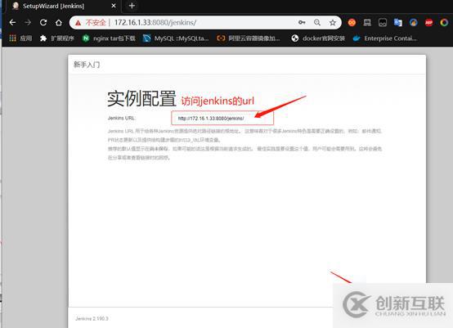Bookmark this page with star icon
This screenshot has height=328, width=453.
(333, 23)
